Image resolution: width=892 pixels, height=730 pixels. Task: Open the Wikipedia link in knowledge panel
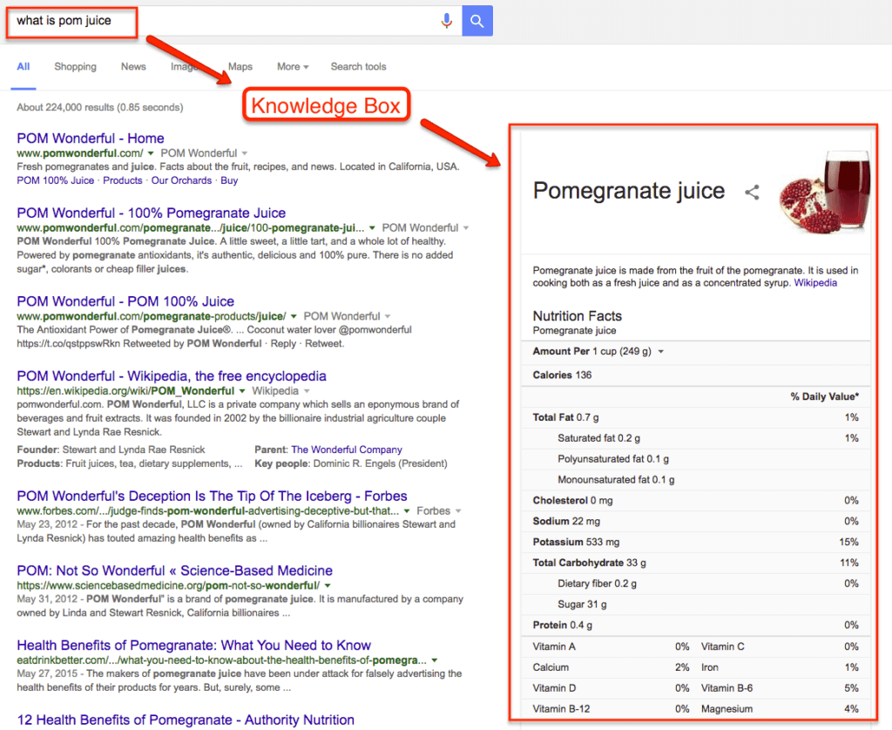(815, 283)
